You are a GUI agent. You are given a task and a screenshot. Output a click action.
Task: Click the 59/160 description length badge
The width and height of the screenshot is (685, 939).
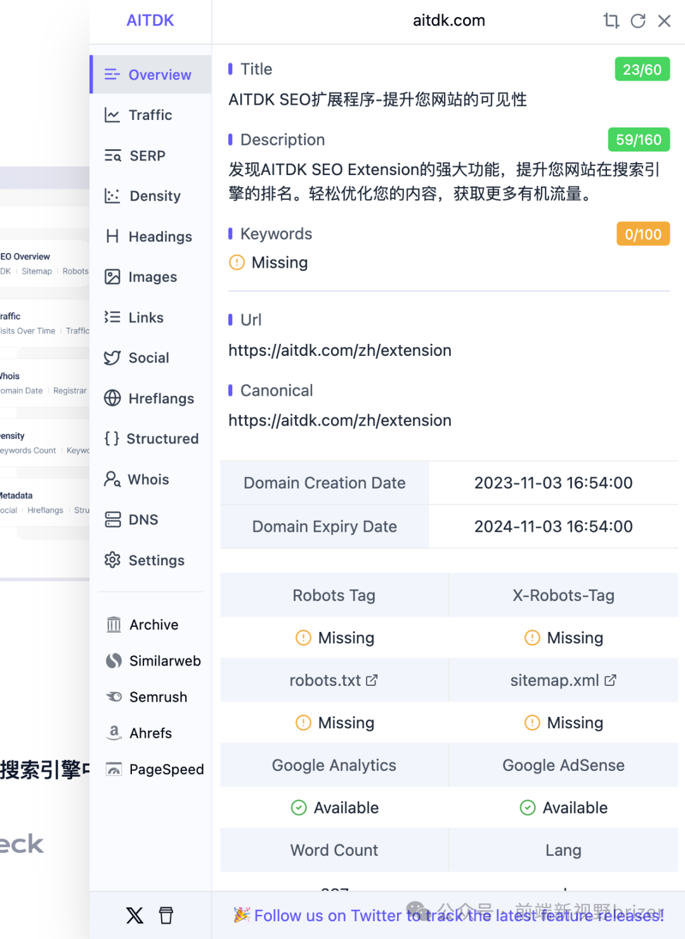[x=639, y=140]
